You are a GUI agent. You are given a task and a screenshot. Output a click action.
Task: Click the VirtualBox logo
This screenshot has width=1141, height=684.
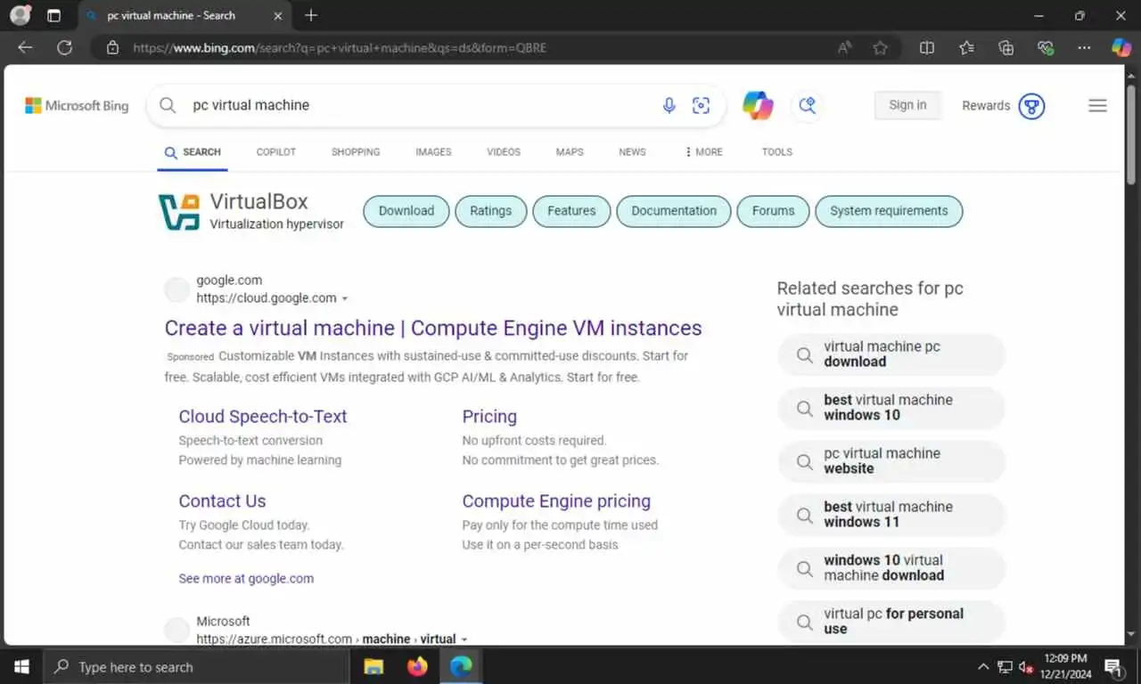click(179, 212)
